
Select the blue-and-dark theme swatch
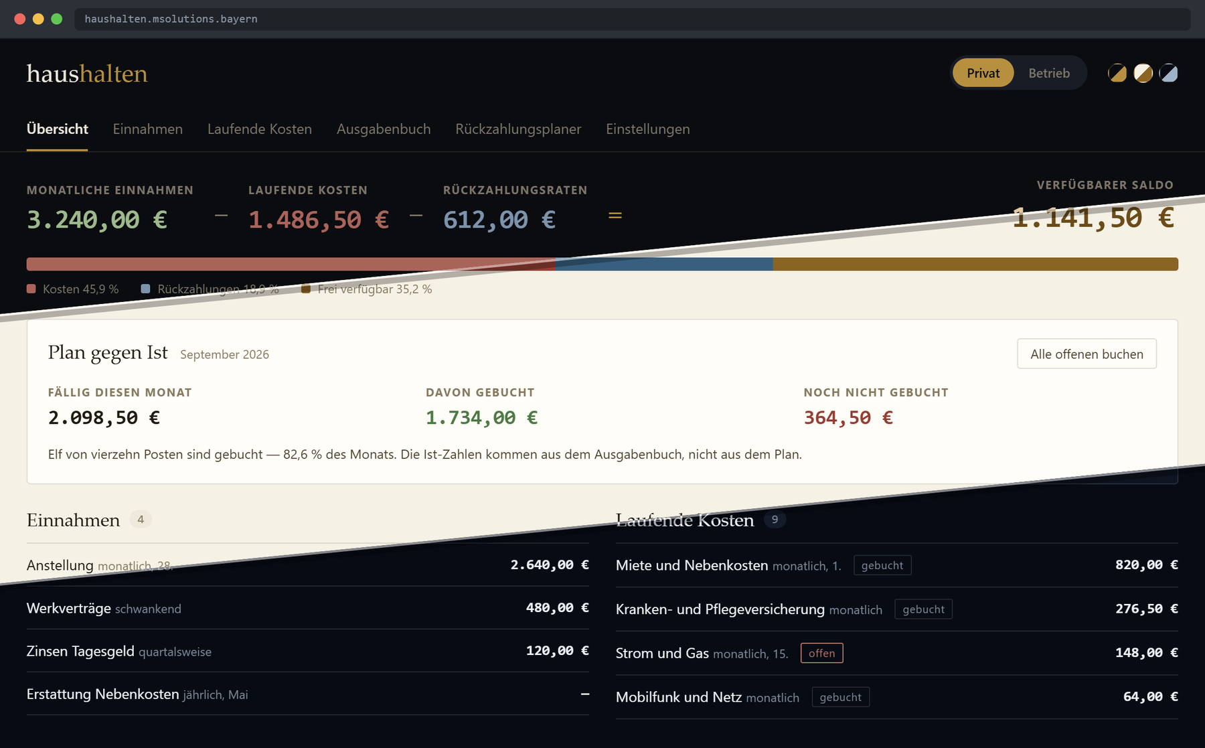(x=1168, y=73)
